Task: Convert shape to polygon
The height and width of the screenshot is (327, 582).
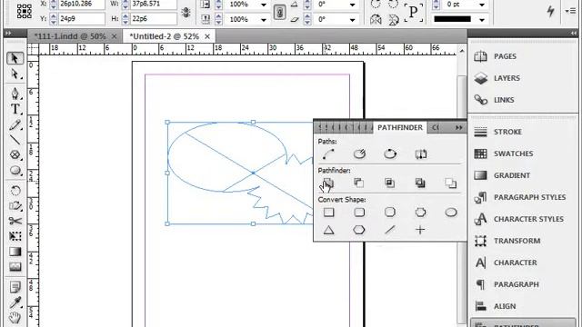Action: [359, 230]
